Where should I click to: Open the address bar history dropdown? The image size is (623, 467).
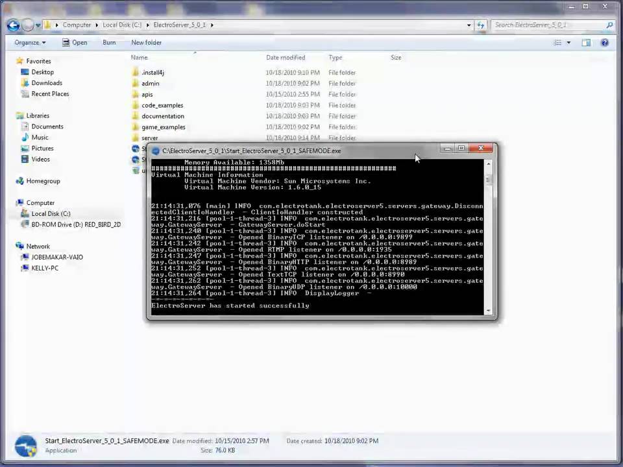tap(469, 25)
